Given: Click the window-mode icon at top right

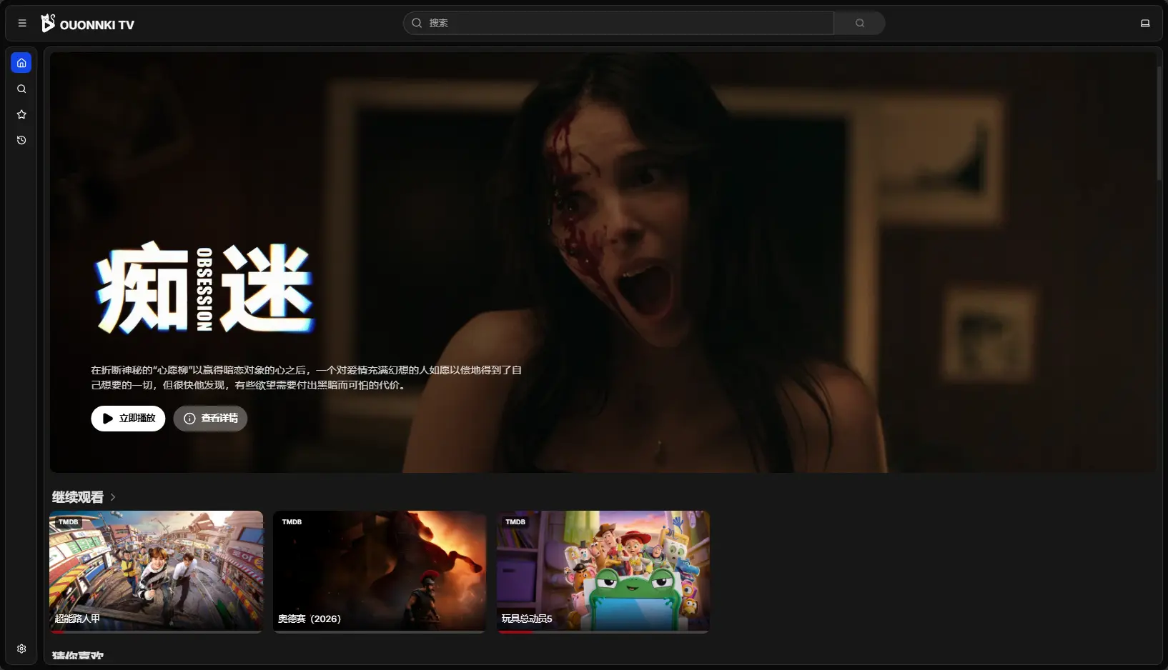Looking at the screenshot, I should point(1145,24).
